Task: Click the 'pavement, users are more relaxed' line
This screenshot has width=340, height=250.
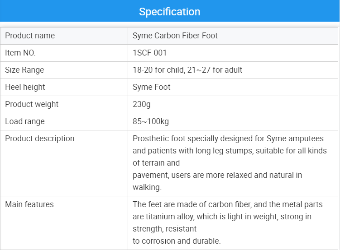Action: (x=217, y=175)
